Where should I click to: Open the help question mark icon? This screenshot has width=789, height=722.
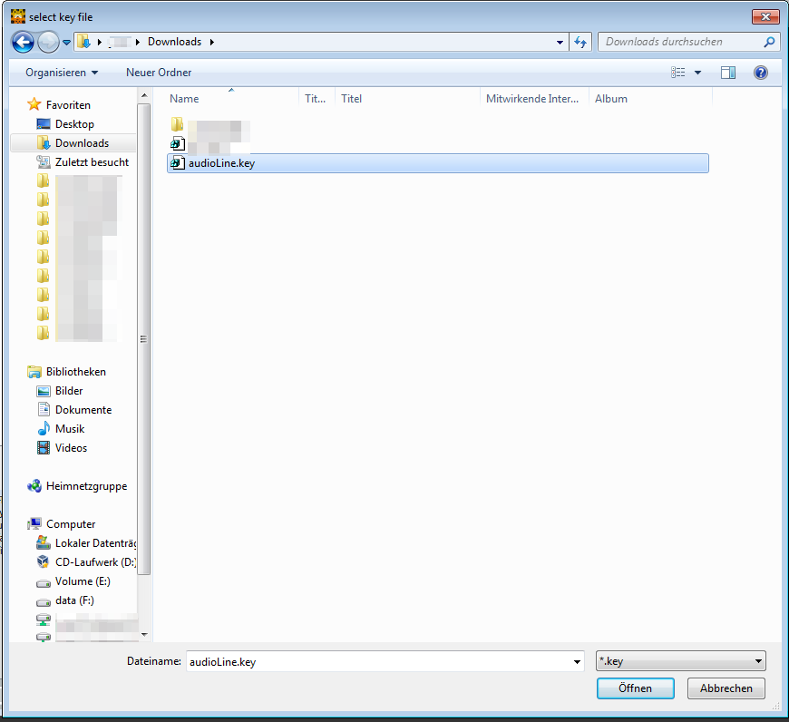pyautogui.click(x=761, y=73)
